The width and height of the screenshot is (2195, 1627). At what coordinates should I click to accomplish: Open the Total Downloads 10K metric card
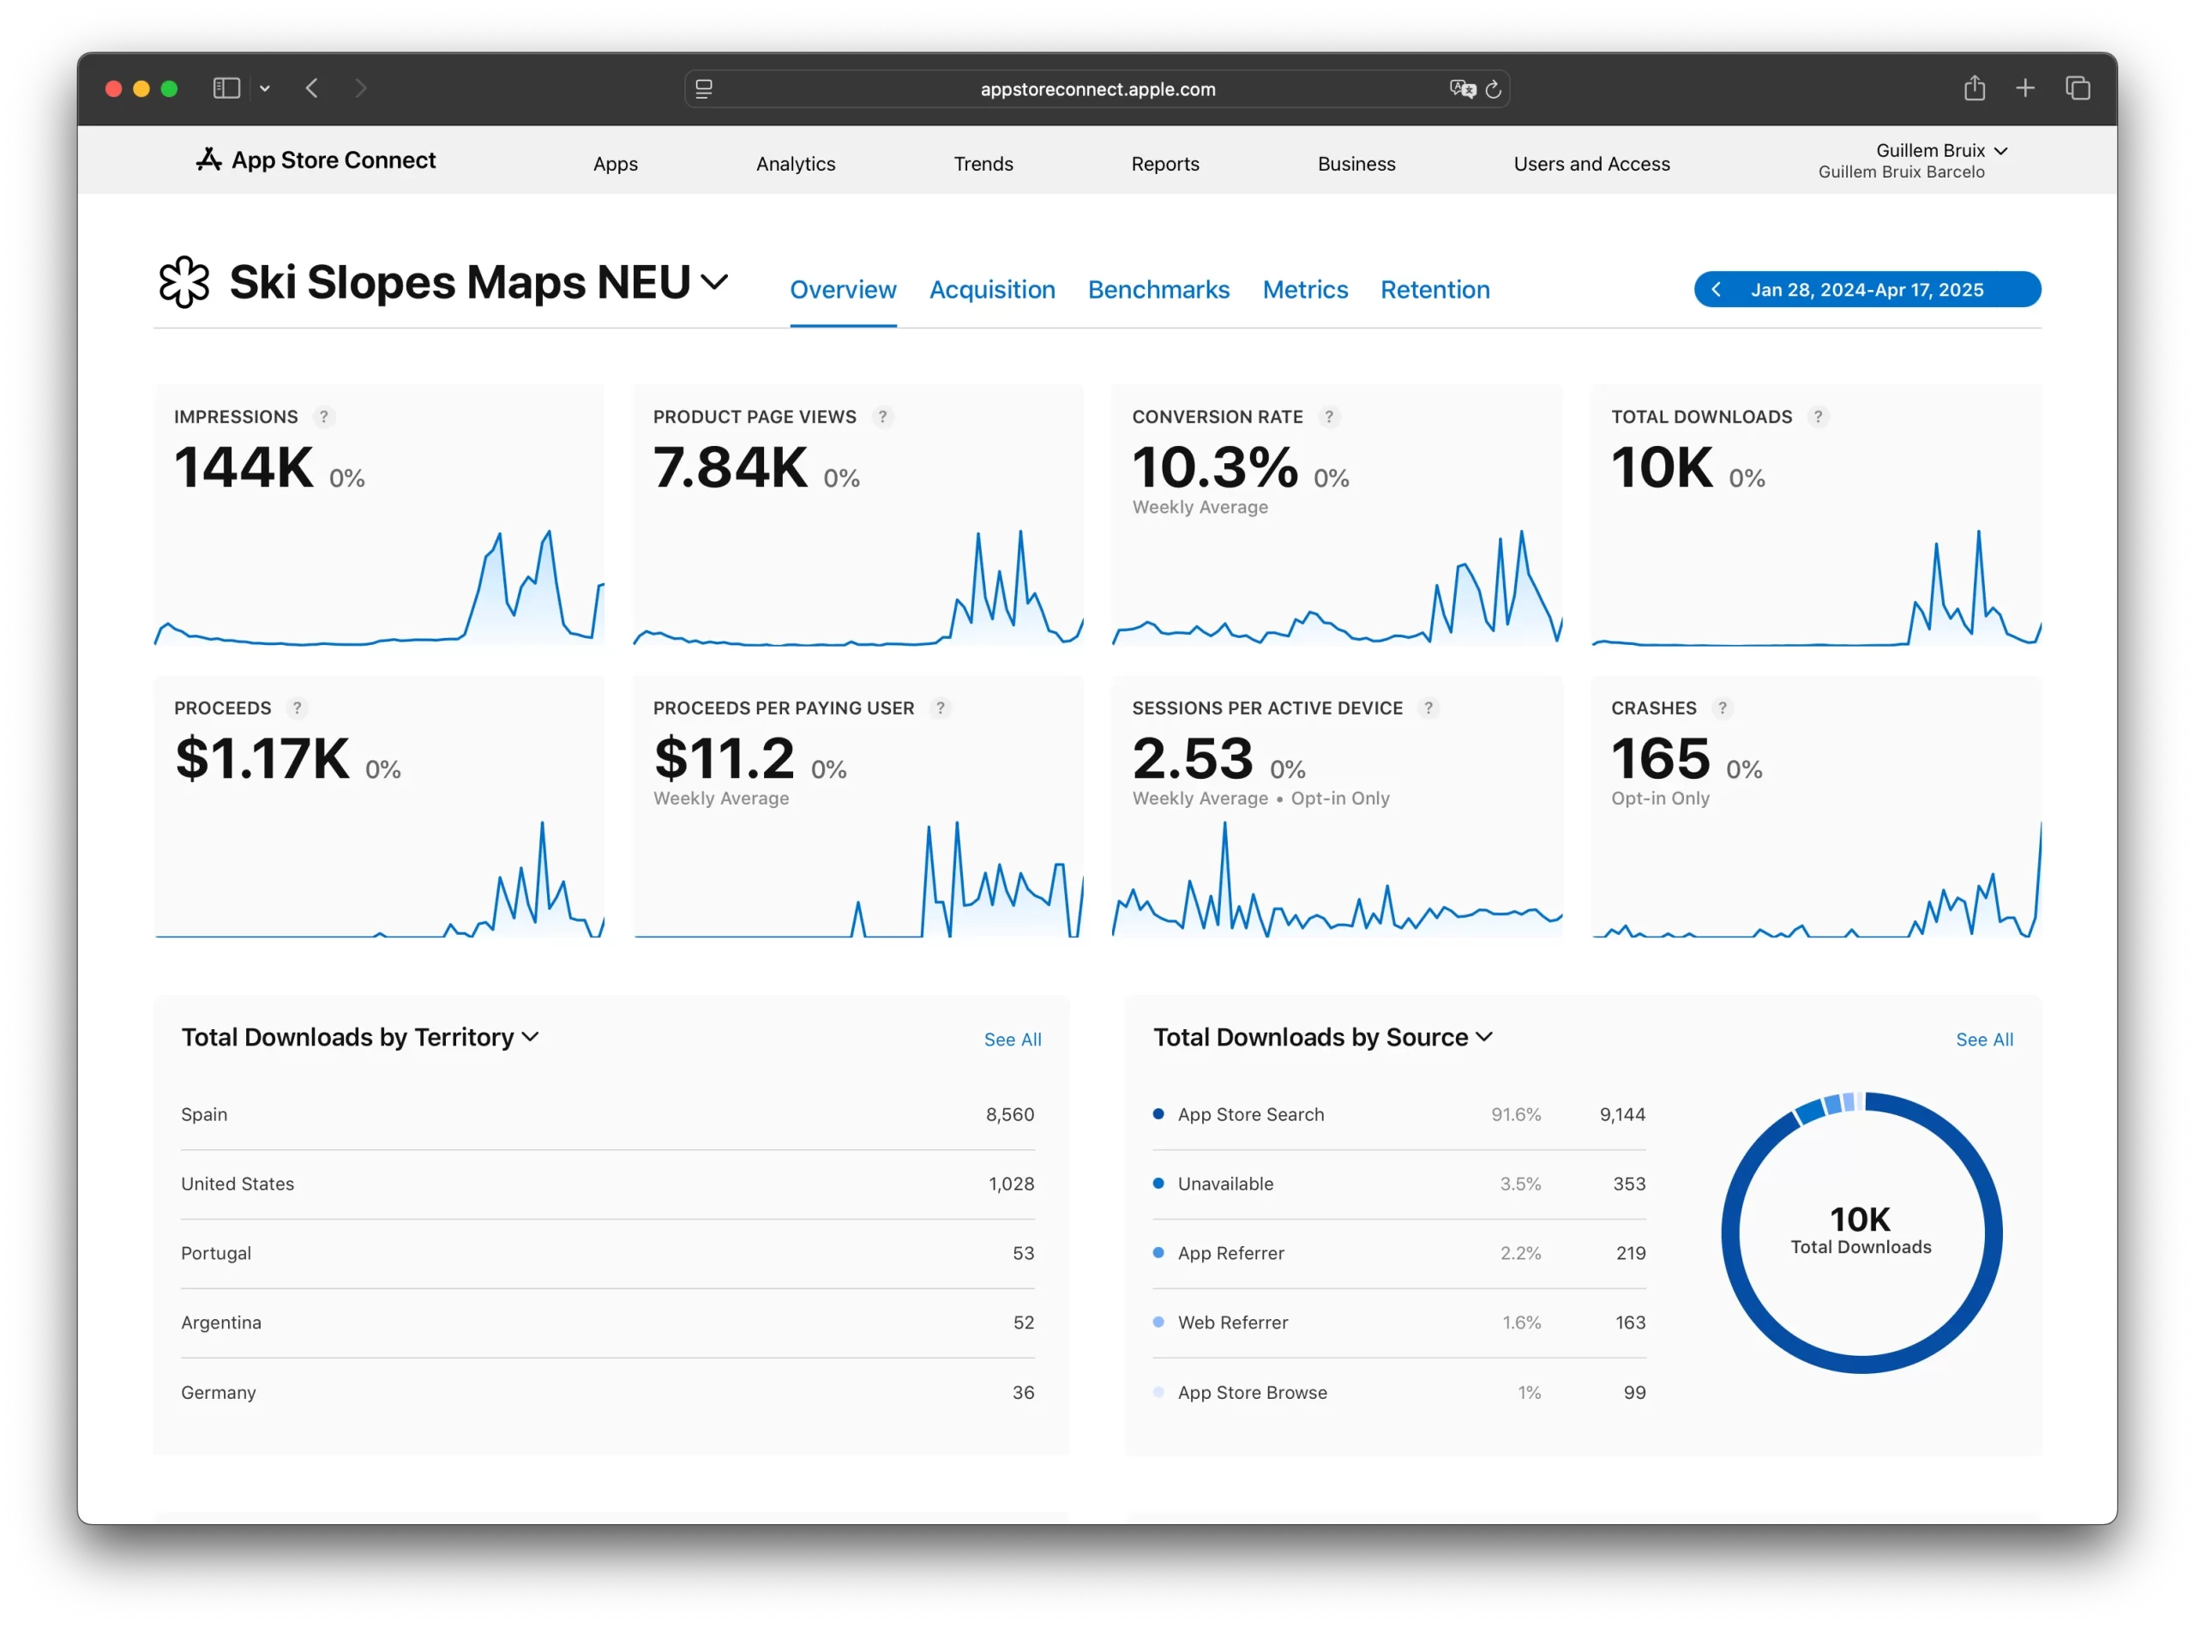point(1816,516)
